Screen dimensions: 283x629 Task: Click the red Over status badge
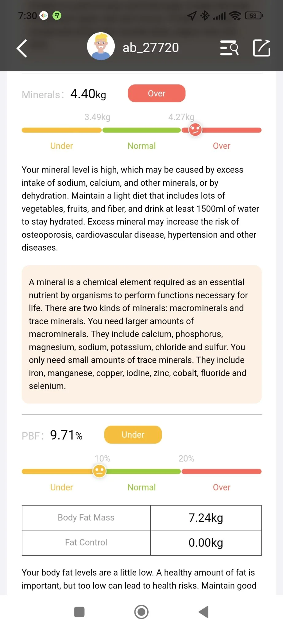pos(157,93)
